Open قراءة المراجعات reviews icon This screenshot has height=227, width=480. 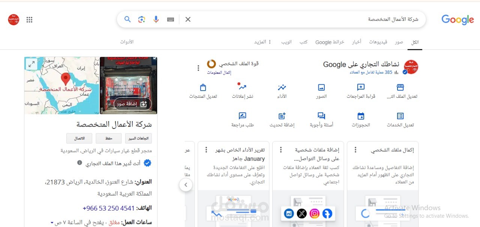coord(361,87)
